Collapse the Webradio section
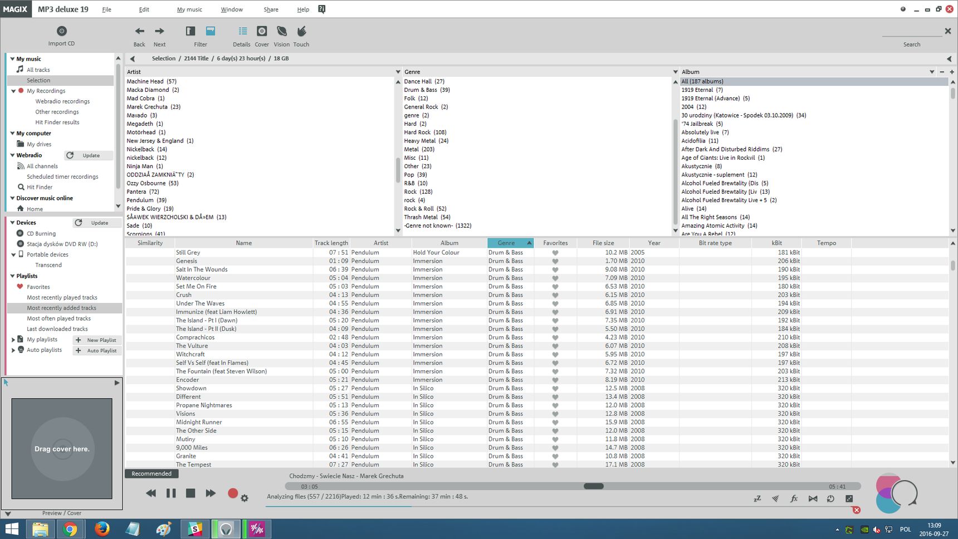958x539 pixels. pos(12,155)
